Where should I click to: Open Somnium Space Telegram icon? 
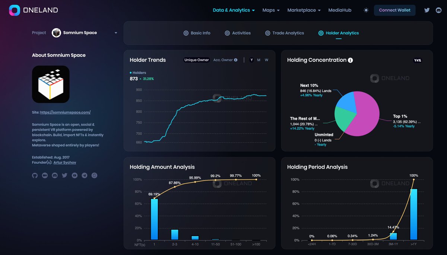(84, 175)
